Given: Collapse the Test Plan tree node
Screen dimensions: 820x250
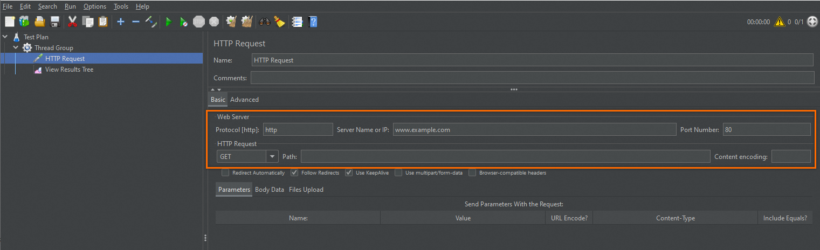Looking at the screenshot, I should pyautogui.click(x=5, y=37).
